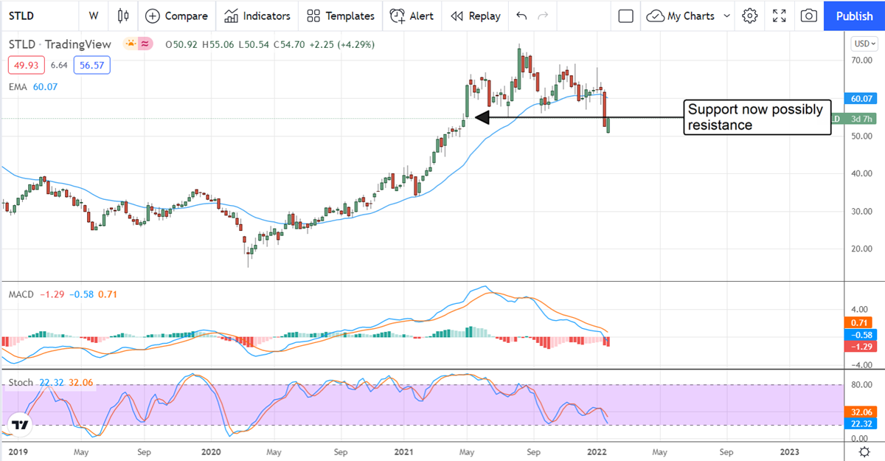This screenshot has width=885, height=461.
Task: Open chart settings gear in top toolbar
Action: point(750,15)
